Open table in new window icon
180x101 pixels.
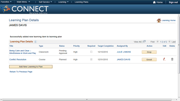(144, 41)
